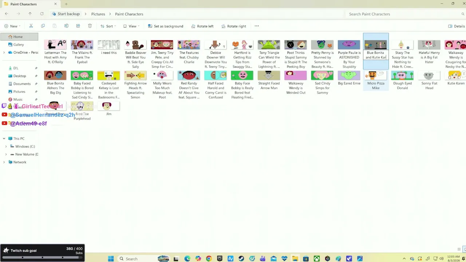The width and height of the screenshot is (466, 262).
Task: Click Set as background button
Action: (x=166, y=26)
